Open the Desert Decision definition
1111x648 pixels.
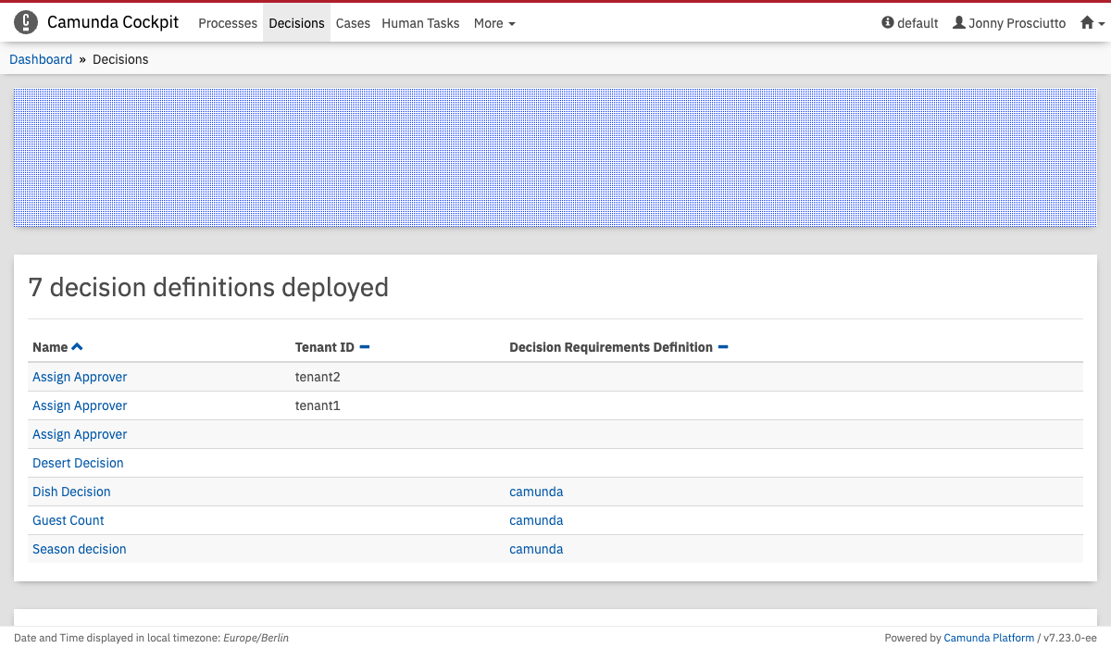click(78, 463)
